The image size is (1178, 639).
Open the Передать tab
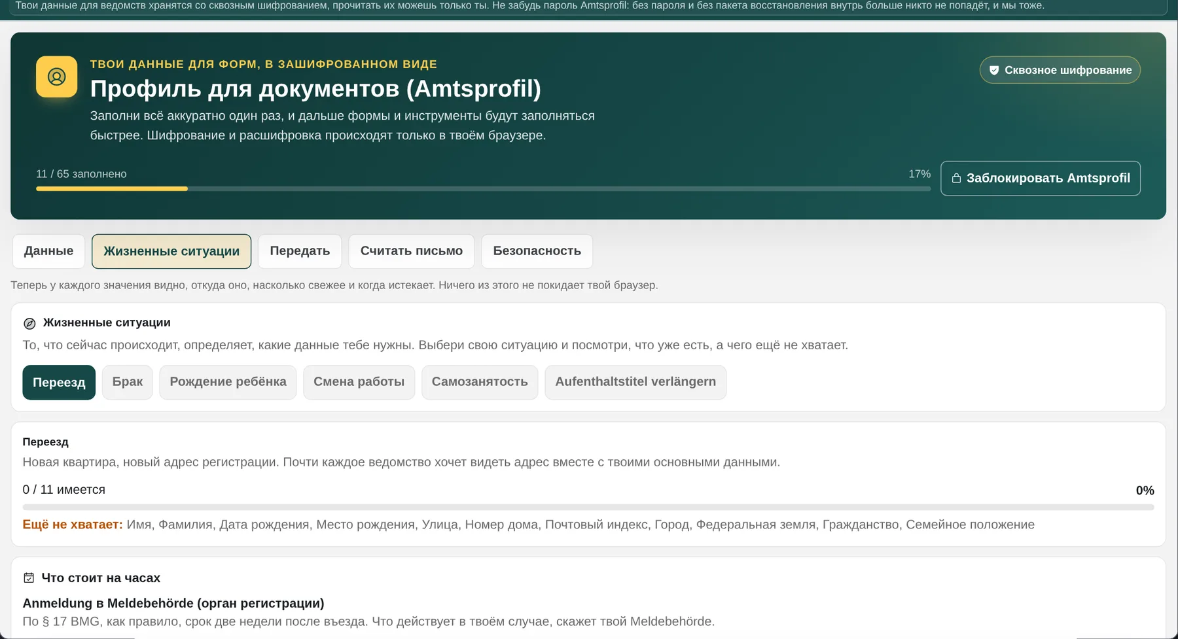point(300,251)
